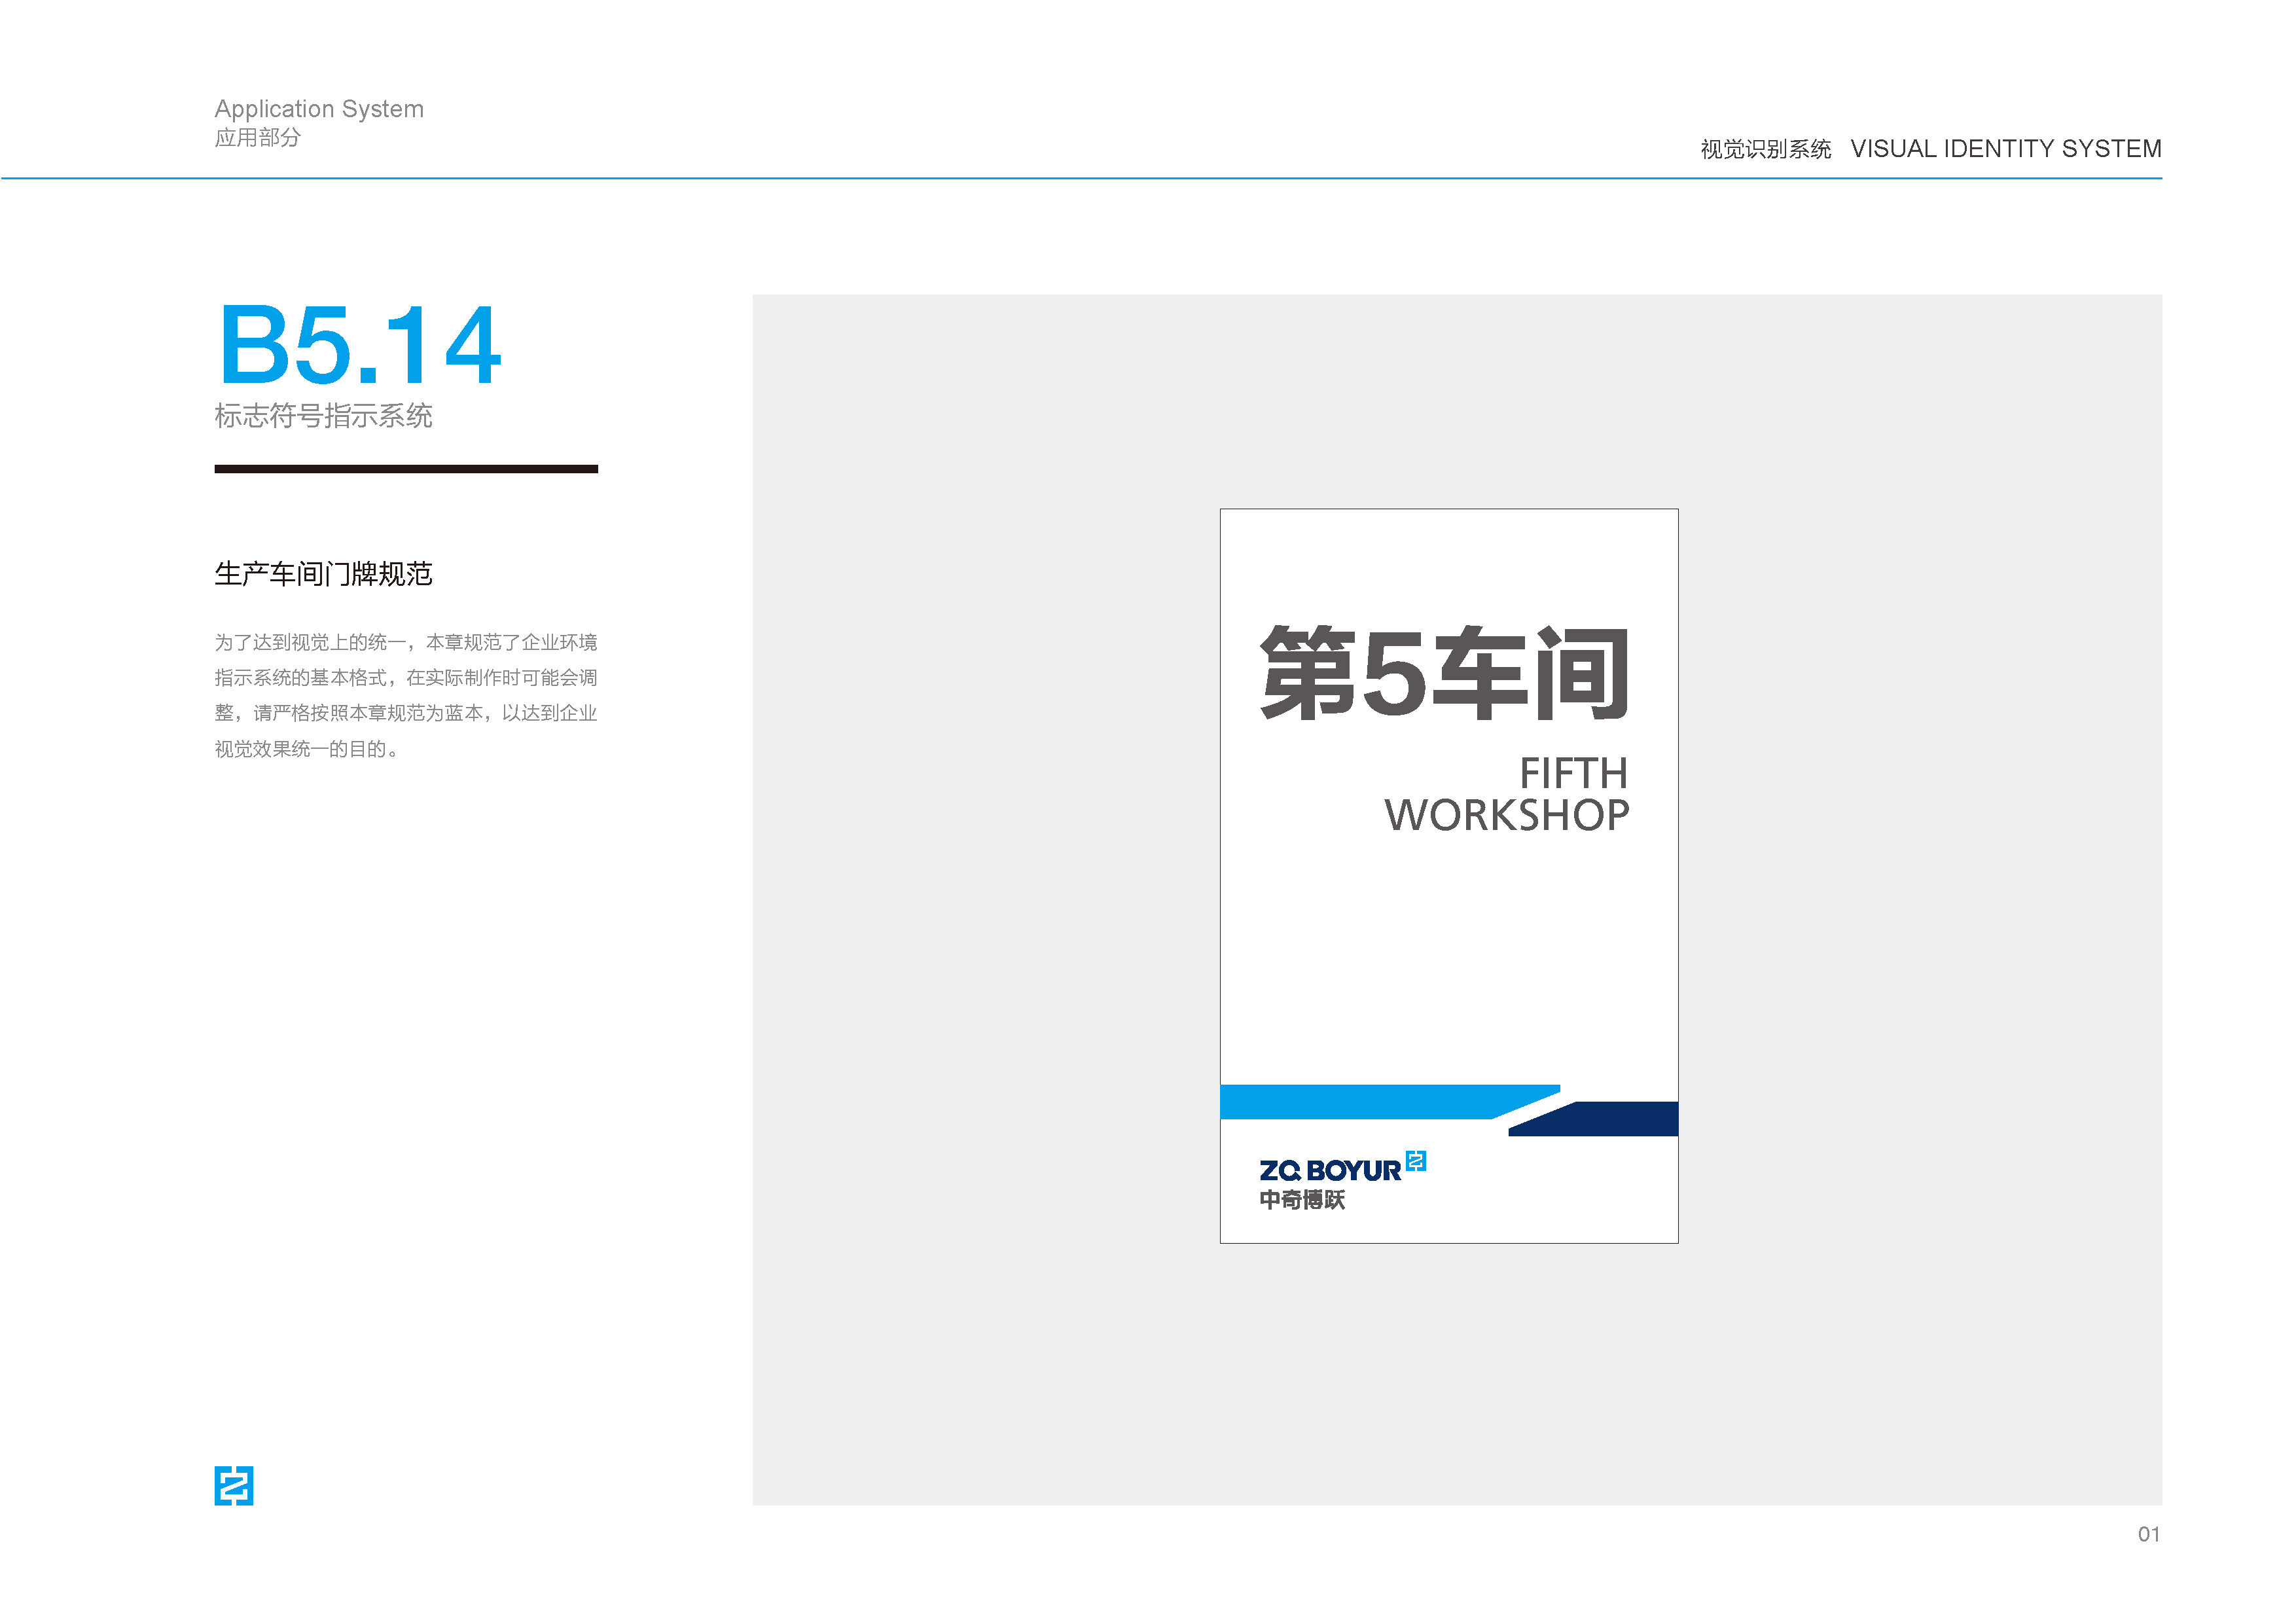Image resolution: width=2296 pixels, height=1624 pixels.
Task: Click the descriptive paragraph starting with 为了达到
Action: 405,695
